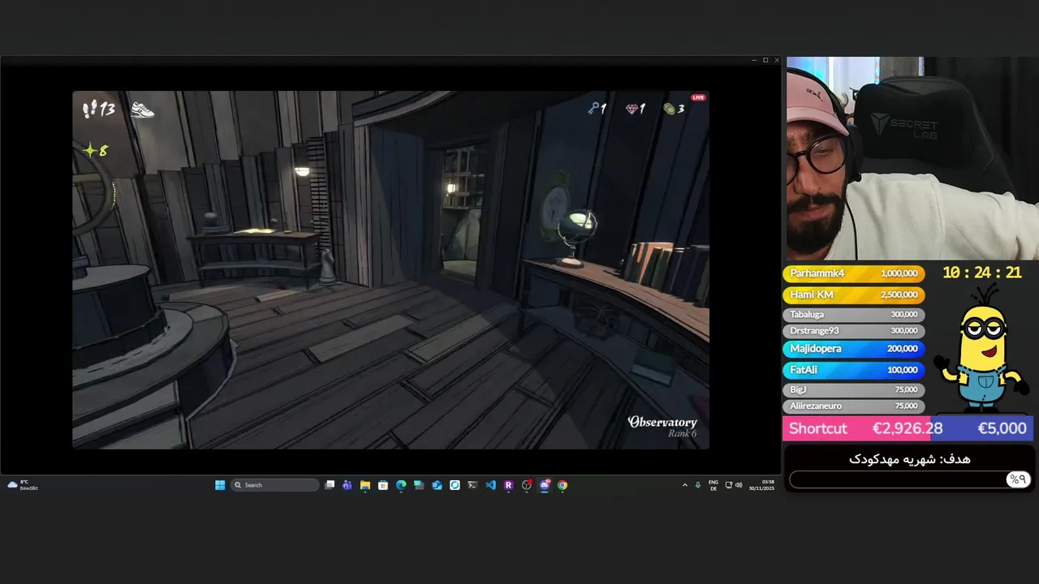Click the microphone icon in the system tray
This screenshot has width=1039, height=584.
(697, 485)
